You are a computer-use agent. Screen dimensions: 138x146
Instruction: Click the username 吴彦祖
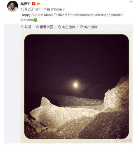pos(25,4)
